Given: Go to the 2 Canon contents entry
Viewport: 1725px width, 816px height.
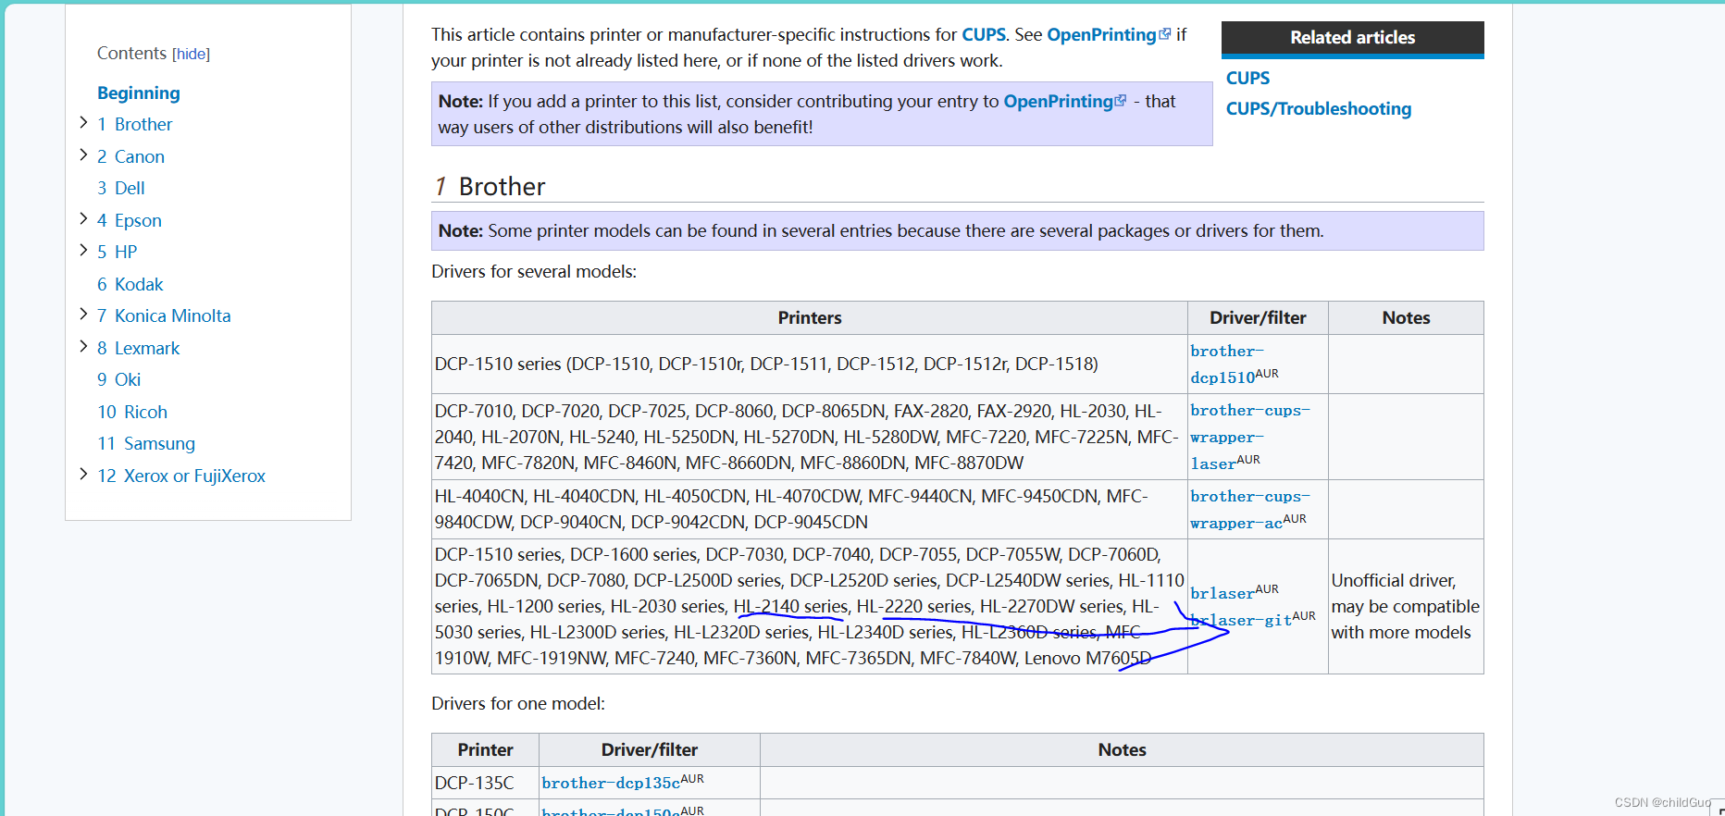Looking at the screenshot, I should pyautogui.click(x=130, y=156).
